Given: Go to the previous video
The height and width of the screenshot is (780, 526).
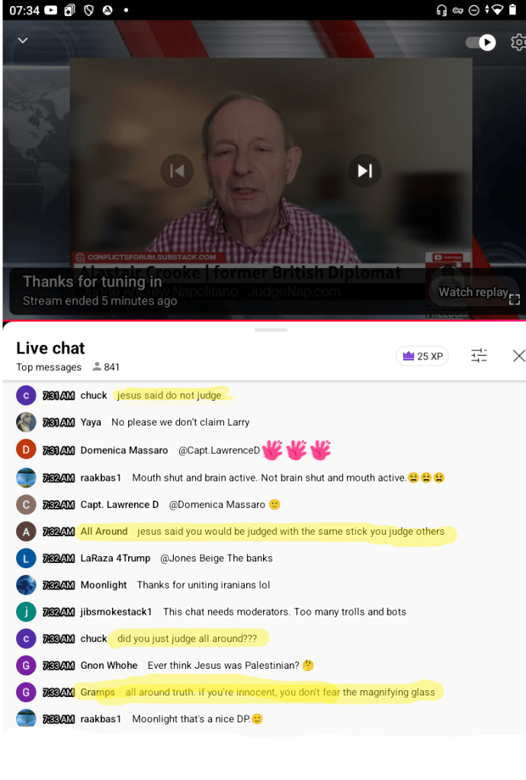Looking at the screenshot, I should (x=177, y=171).
